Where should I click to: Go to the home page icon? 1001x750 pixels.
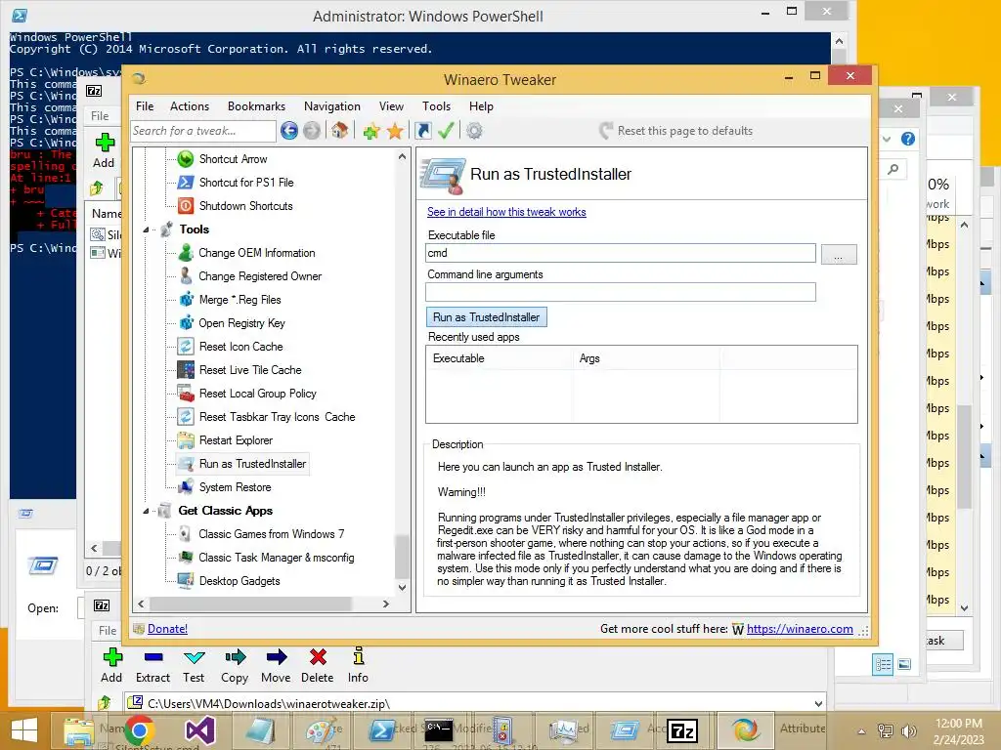339,131
